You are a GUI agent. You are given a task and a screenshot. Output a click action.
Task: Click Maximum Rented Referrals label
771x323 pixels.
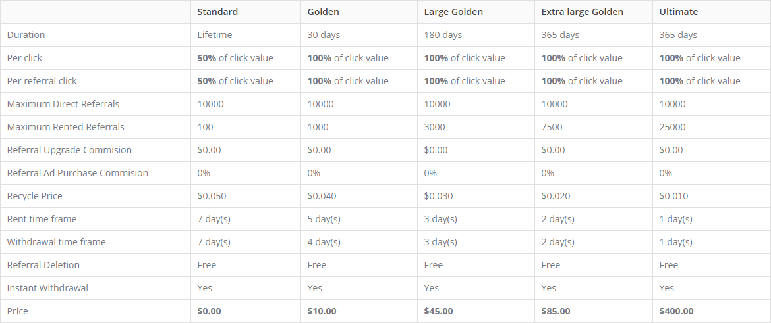(x=65, y=127)
